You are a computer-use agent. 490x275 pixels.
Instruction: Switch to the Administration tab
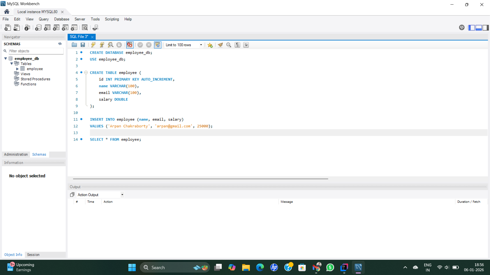(16, 154)
